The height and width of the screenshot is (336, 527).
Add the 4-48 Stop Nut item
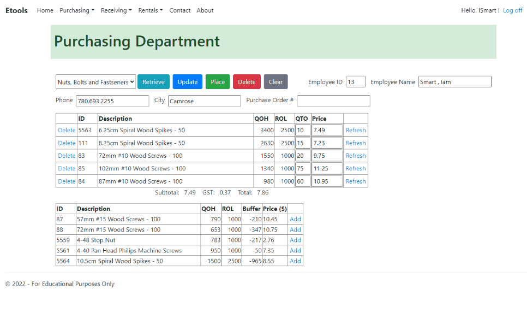(295, 240)
